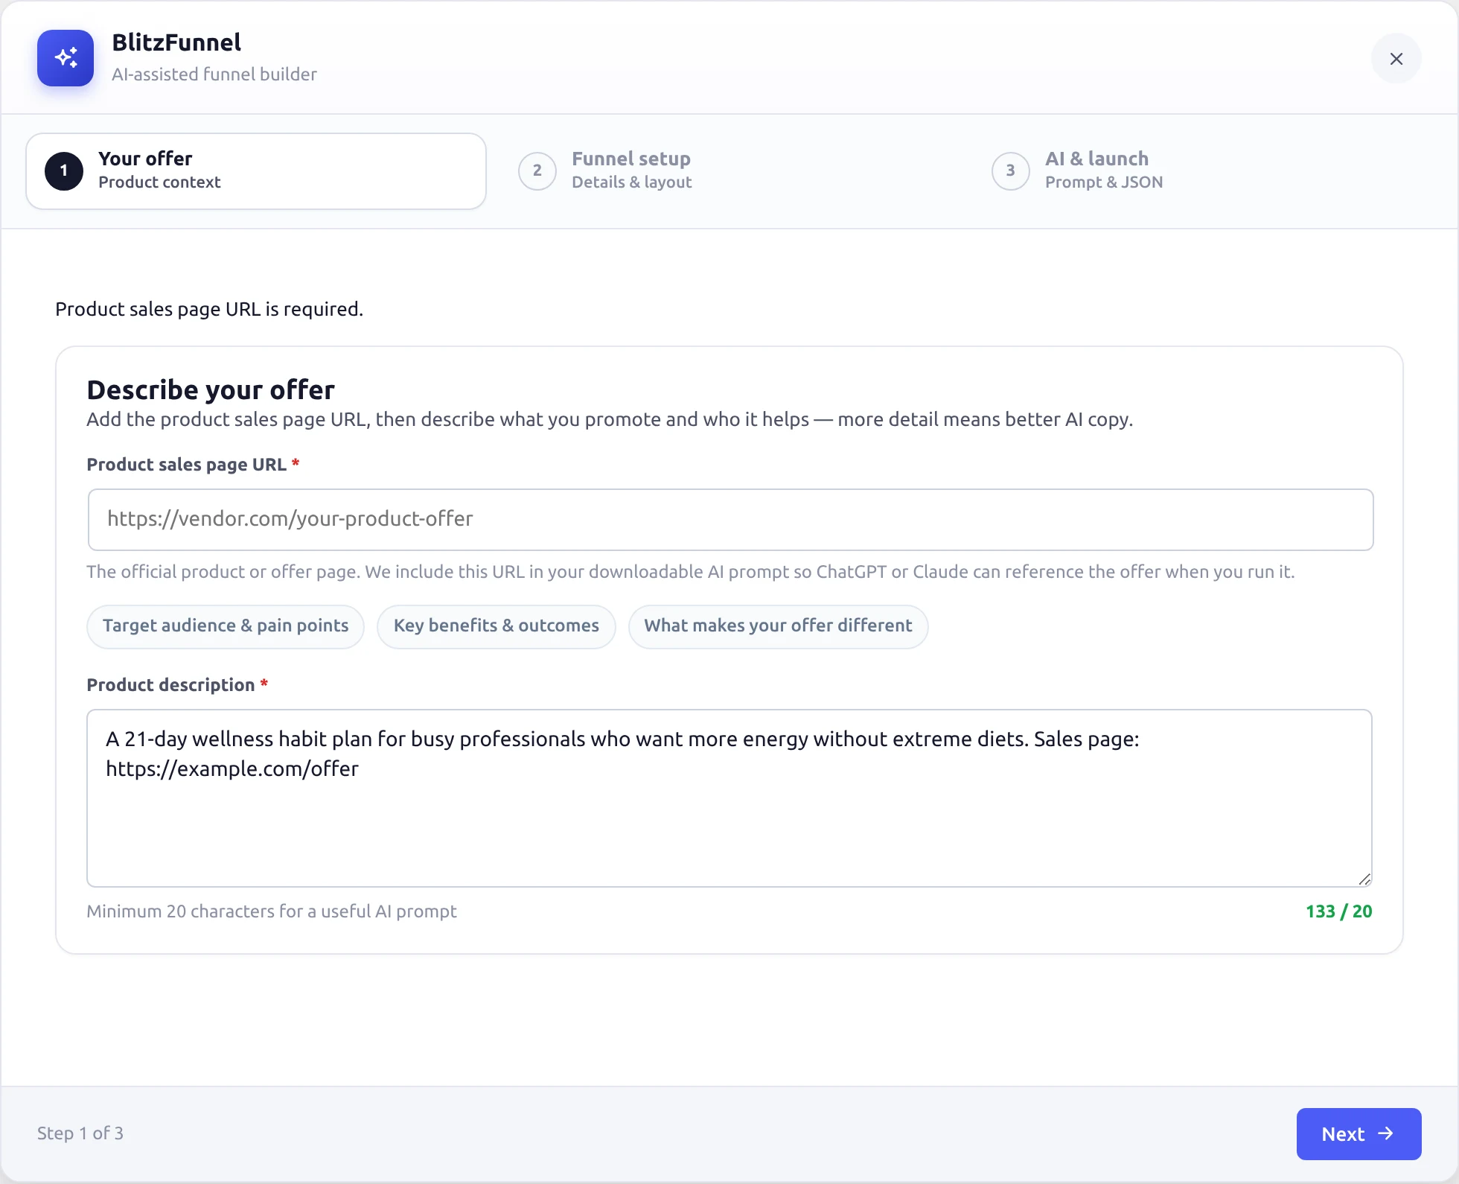Click the BlitzFunnel sparkle logo icon
This screenshot has width=1459, height=1184.
(66, 58)
